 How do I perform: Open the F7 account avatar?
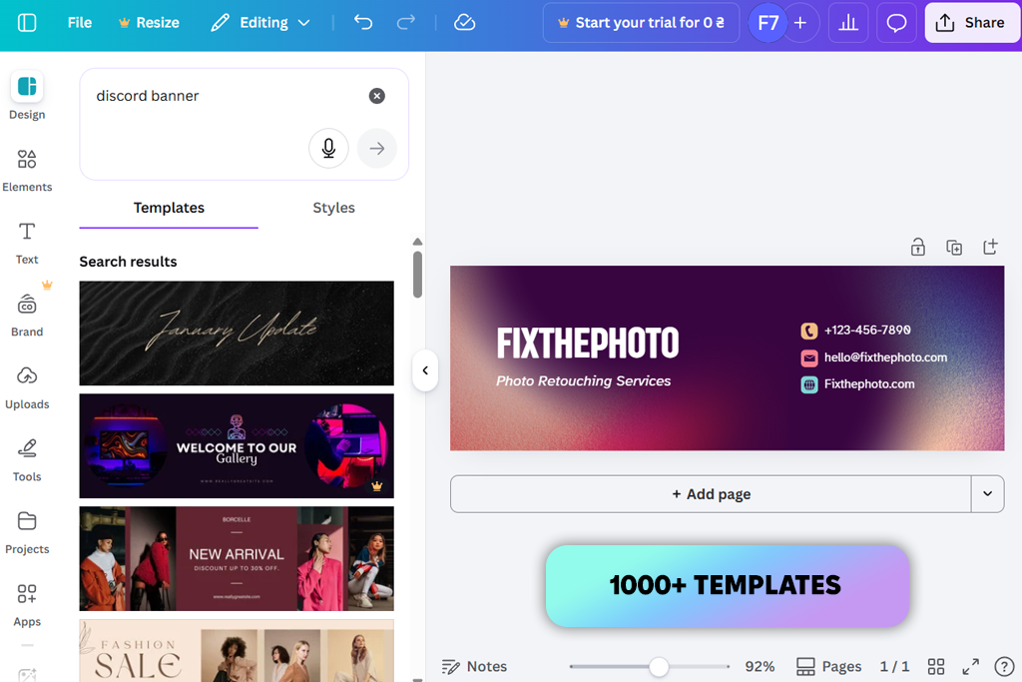[767, 23]
